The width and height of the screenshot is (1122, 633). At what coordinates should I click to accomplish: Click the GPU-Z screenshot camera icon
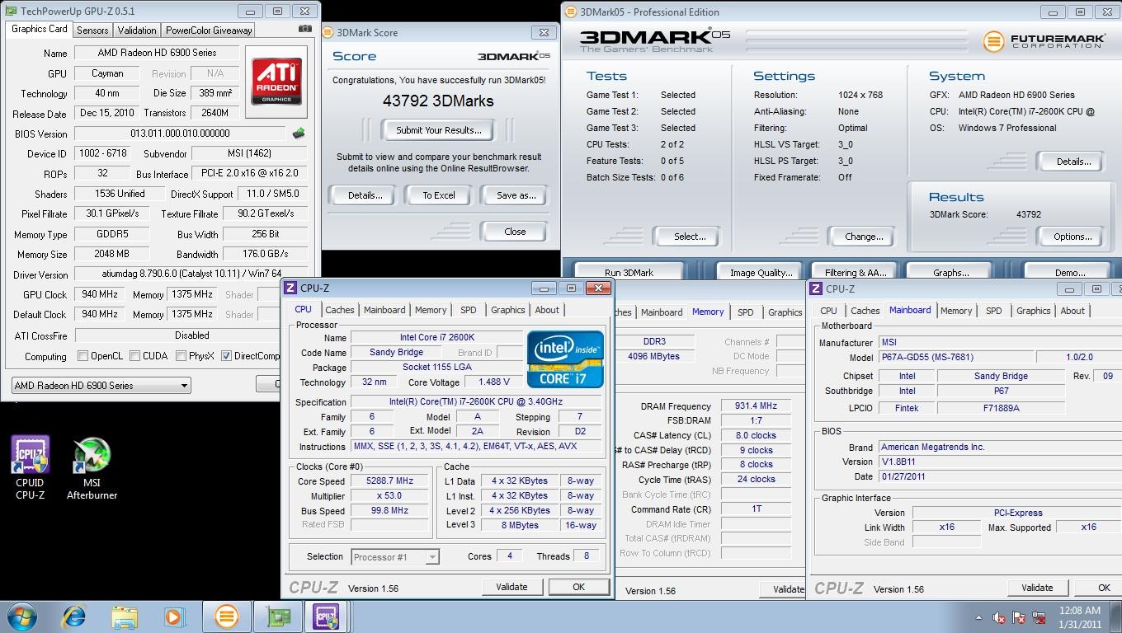[x=305, y=29]
